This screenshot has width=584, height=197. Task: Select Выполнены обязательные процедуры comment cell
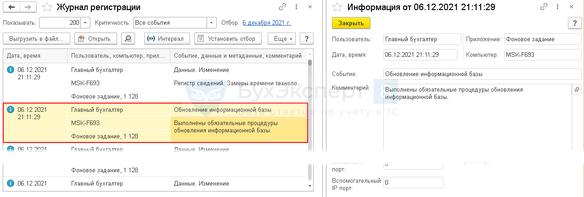[x=237, y=129]
